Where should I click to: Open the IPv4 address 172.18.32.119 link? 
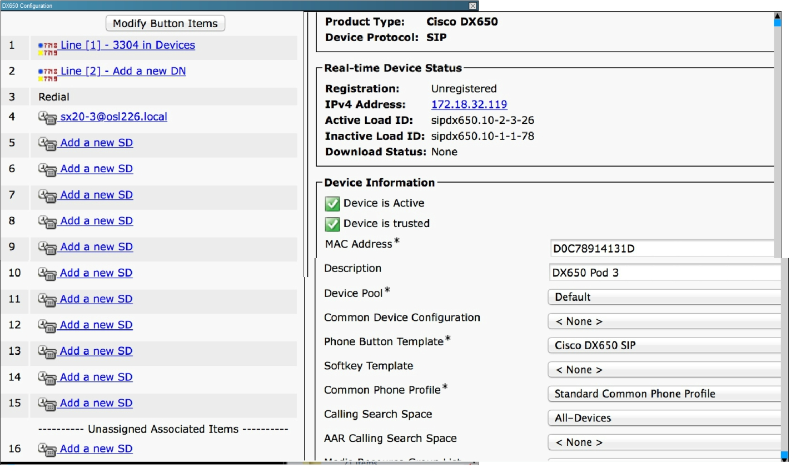[x=469, y=104]
